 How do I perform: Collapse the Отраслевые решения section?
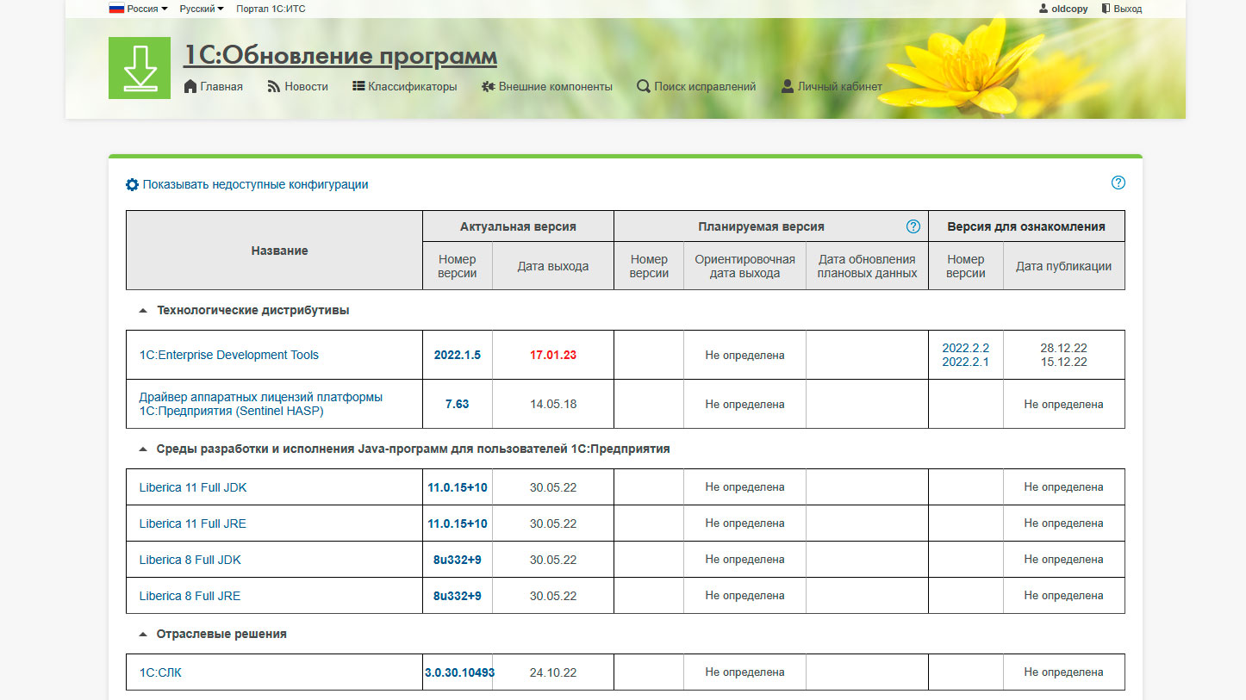pyautogui.click(x=142, y=635)
